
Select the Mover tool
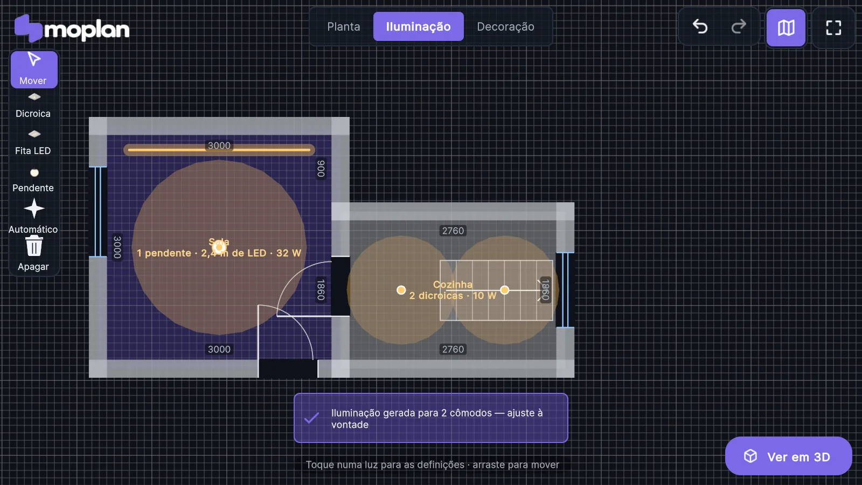click(x=33, y=70)
